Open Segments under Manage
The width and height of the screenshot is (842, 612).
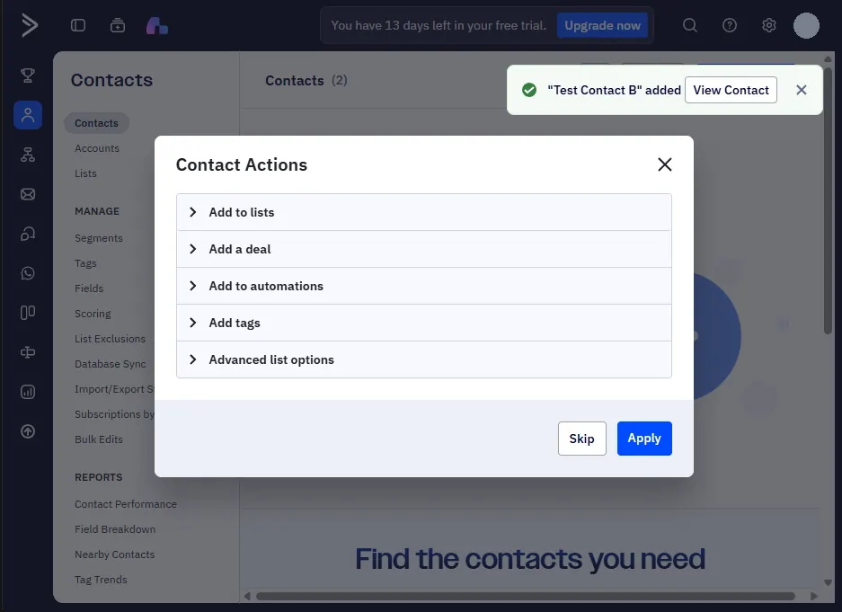[98, 238]
